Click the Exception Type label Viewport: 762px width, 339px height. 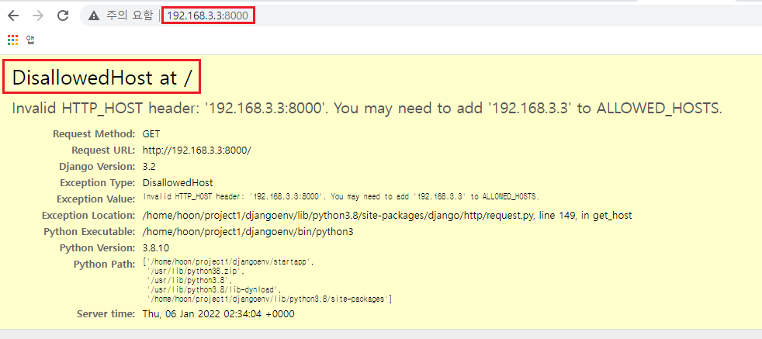point(97,183)
